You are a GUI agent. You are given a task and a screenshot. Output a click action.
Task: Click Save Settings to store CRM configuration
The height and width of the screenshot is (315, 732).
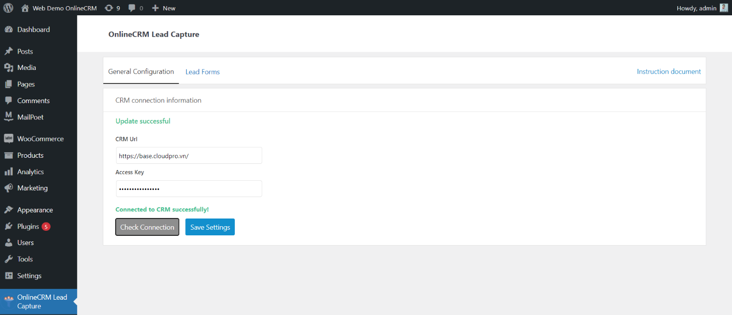tap(210, 227)
